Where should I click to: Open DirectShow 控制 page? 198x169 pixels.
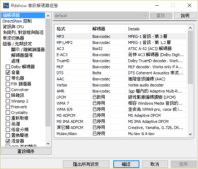17,21
